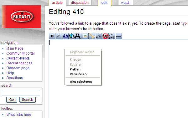Insert media file link icon
This screenshot has width=188, height=118.
coord(92,36)
